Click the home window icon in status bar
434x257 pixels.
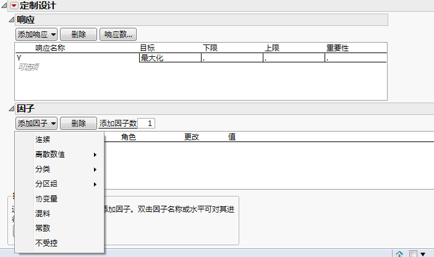399,254
